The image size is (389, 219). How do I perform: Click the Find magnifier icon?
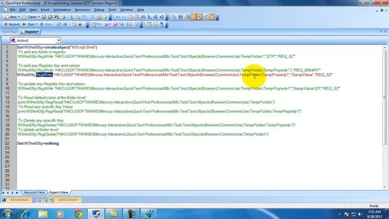[x=131, y=17]
